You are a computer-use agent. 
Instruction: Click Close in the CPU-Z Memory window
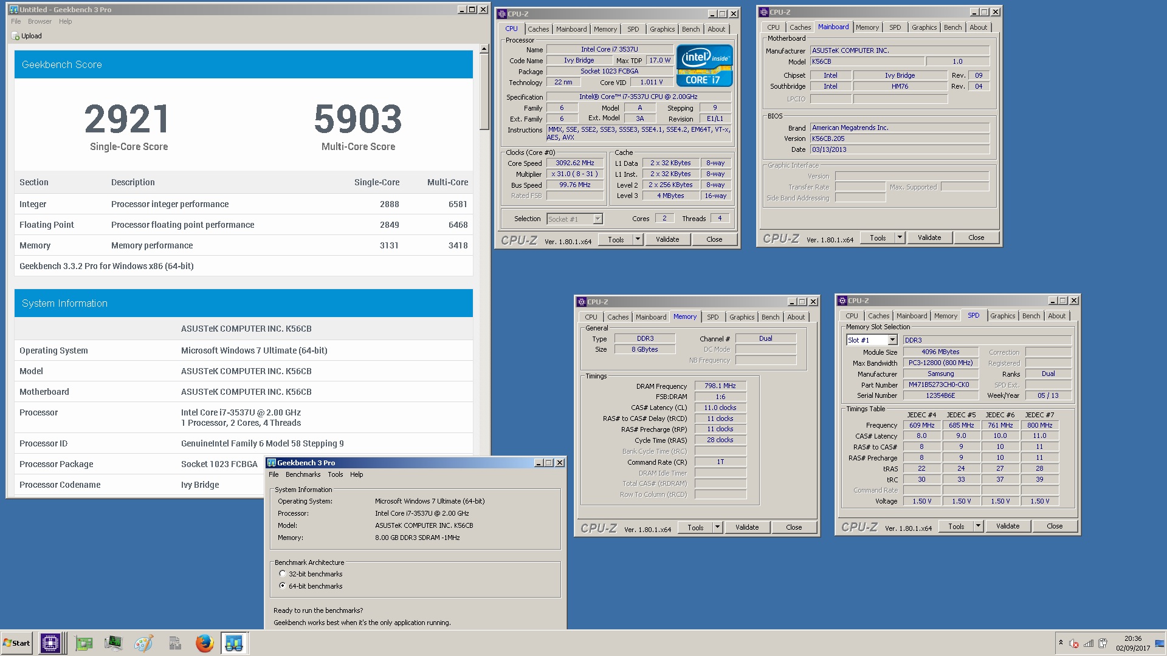pyautogui.click(x=794, y=528)
